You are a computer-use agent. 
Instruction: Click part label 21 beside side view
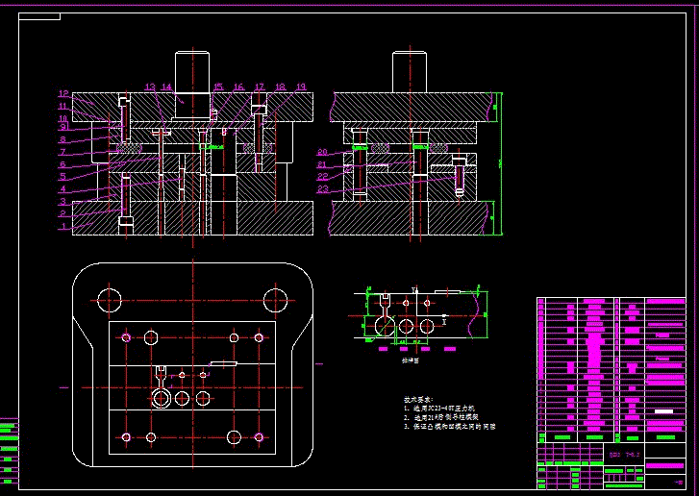coord(322,165)
